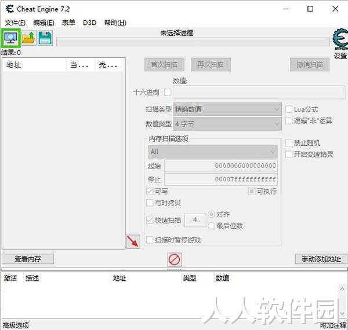
Task: Toggle the 十六进制 hex checkbox
Action: click(168, 92)
